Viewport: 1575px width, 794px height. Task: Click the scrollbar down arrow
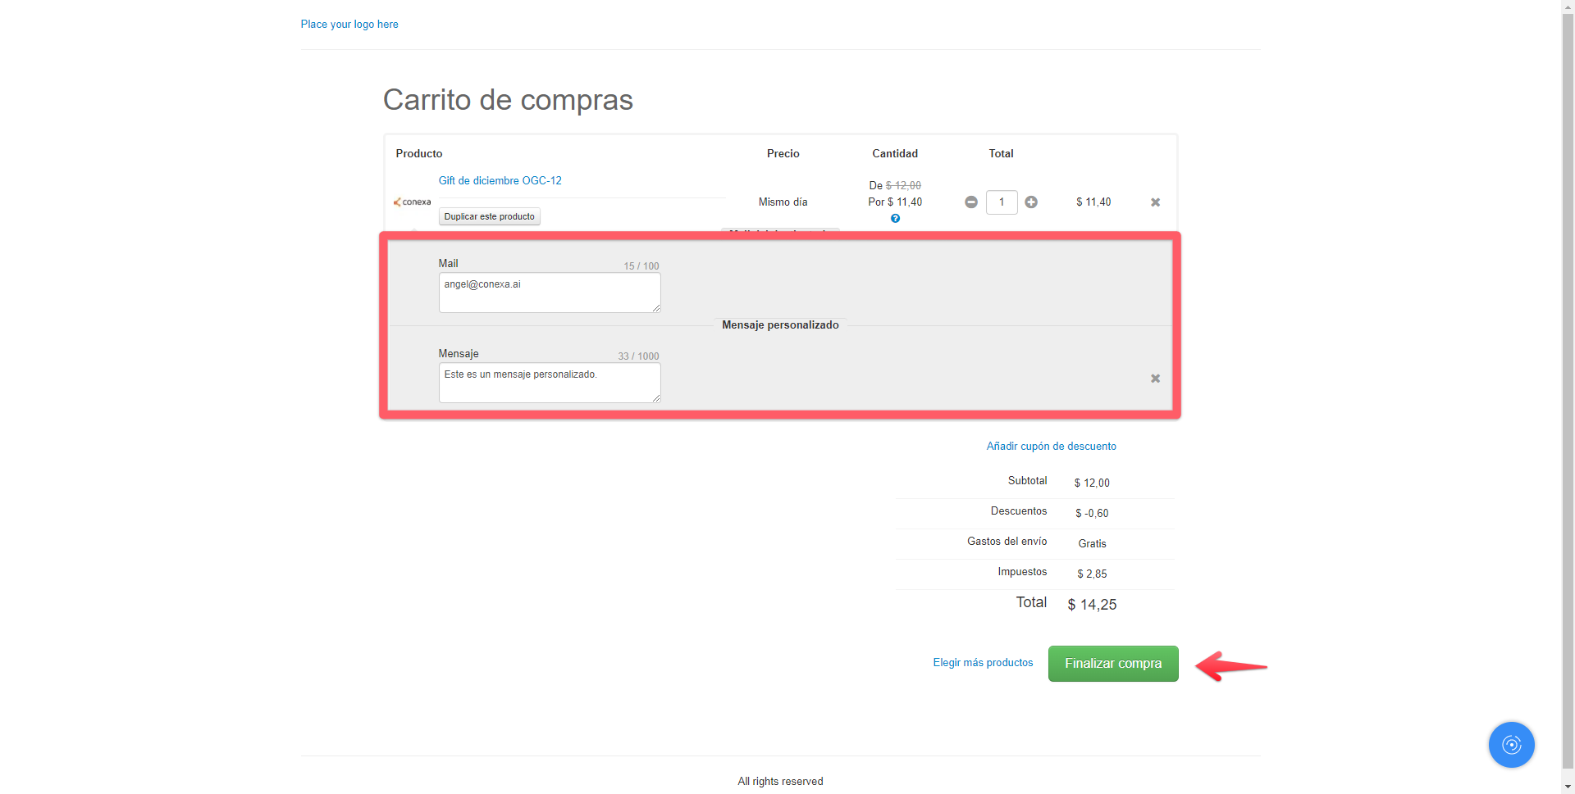[1568, 787]
